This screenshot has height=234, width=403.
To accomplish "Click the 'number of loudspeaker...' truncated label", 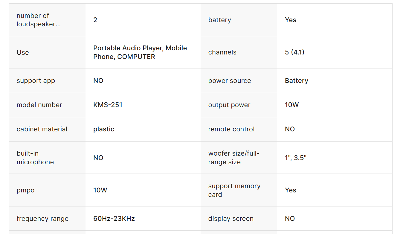I will pyautogui.click(x=39, y=20).
